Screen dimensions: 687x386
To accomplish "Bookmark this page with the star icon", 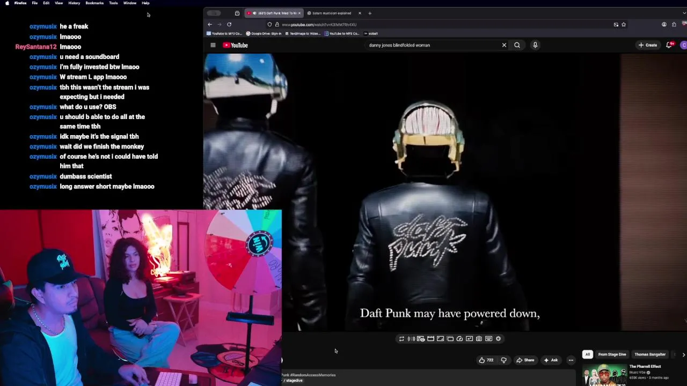I will 623,24.
